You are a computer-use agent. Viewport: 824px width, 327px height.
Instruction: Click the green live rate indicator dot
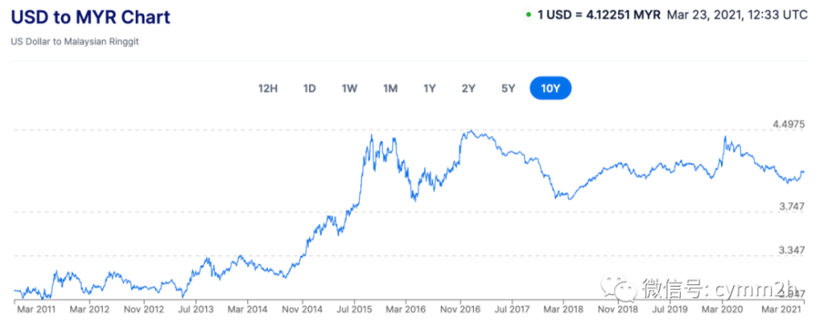[528, 15]
